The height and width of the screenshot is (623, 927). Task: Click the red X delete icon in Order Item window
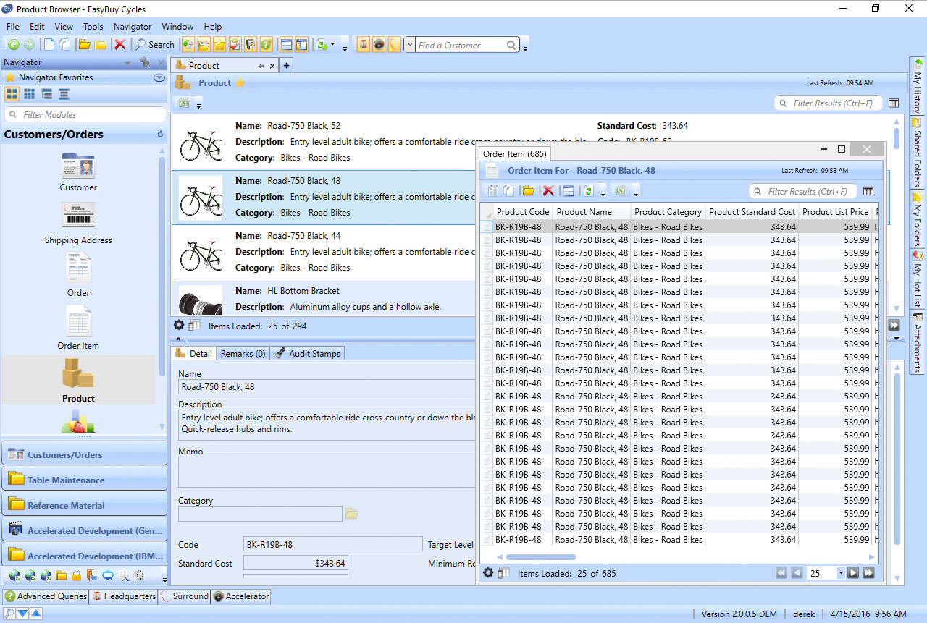pyautogui.click(x=548, y=191)
